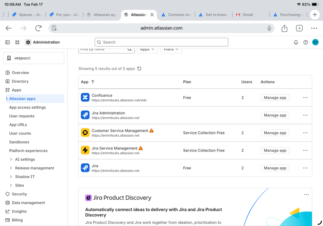
Task: Open the reader view icon in the address bar
Action: (54, 28)
